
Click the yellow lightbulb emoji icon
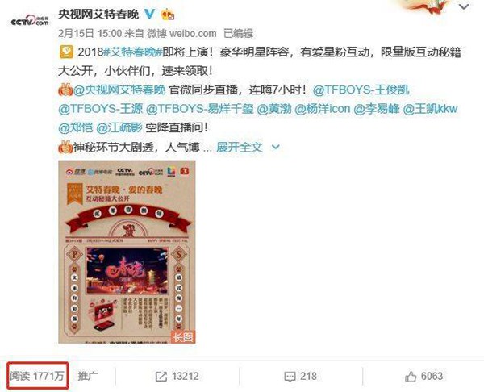tap(66, 52)
